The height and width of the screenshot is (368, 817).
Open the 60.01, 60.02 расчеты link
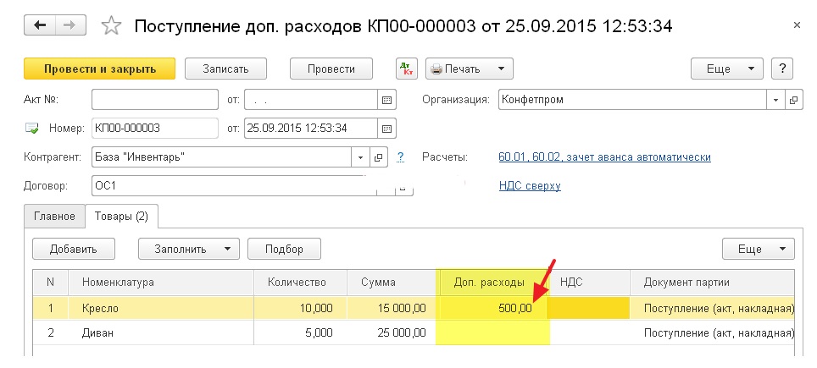coord(604,157)
